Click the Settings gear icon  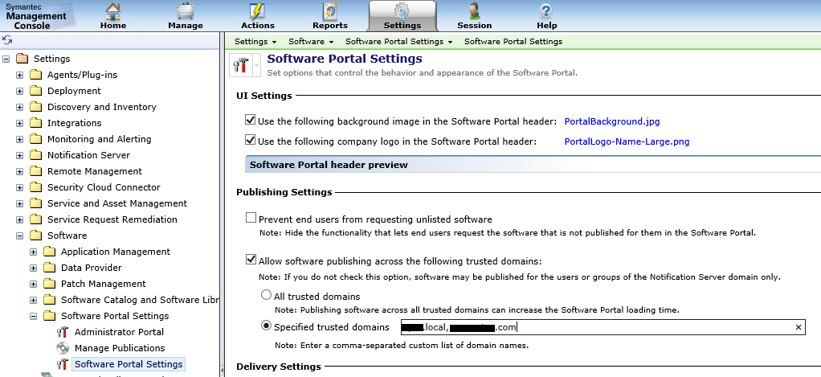402,11
